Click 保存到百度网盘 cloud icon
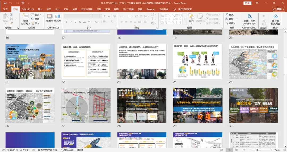The height and width of the screenshot is (152, 287). click(276, 16)
